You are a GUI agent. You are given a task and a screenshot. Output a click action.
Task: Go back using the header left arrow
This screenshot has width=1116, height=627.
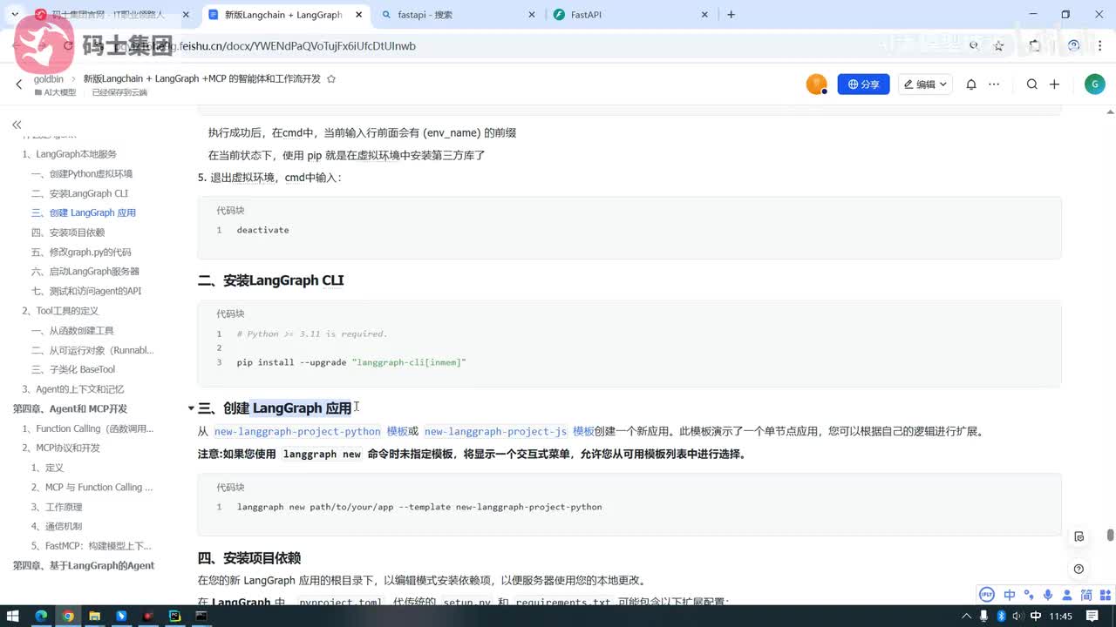[x=18, y=84]
